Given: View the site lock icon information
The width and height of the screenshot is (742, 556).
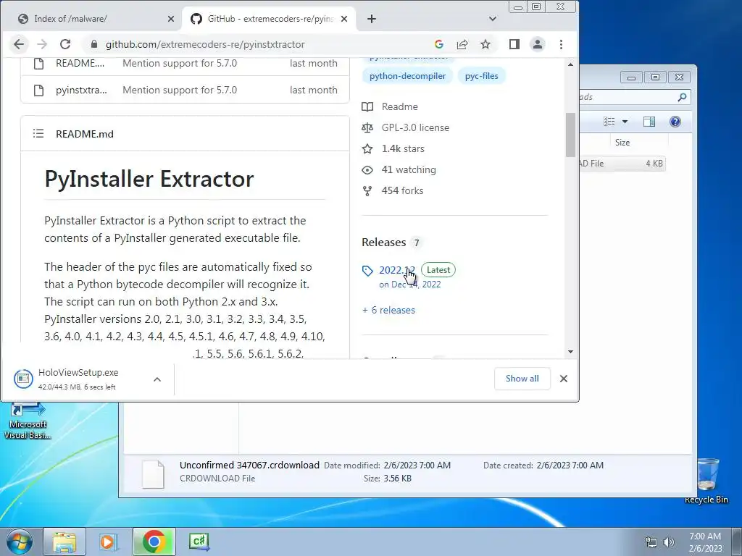Looking at the screenshot, I should tap(94, 44).
